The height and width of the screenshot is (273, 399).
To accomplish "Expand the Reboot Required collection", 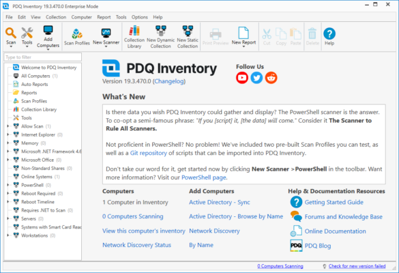I will coord(8,193).
